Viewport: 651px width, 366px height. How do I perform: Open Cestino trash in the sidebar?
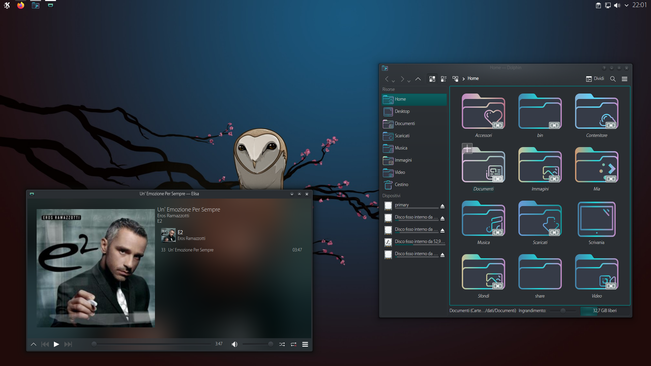click(x=414, y=185)
